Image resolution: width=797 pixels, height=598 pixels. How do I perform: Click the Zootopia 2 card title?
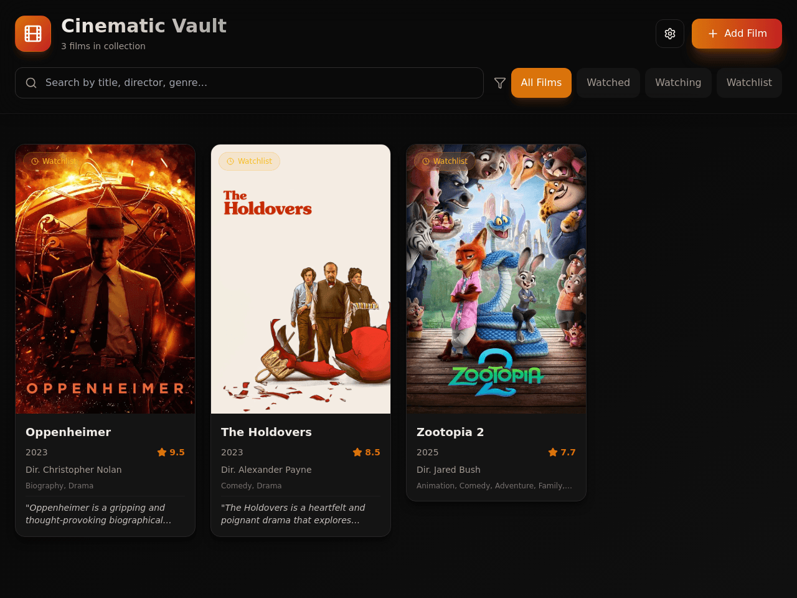click(x=450, y=432)
